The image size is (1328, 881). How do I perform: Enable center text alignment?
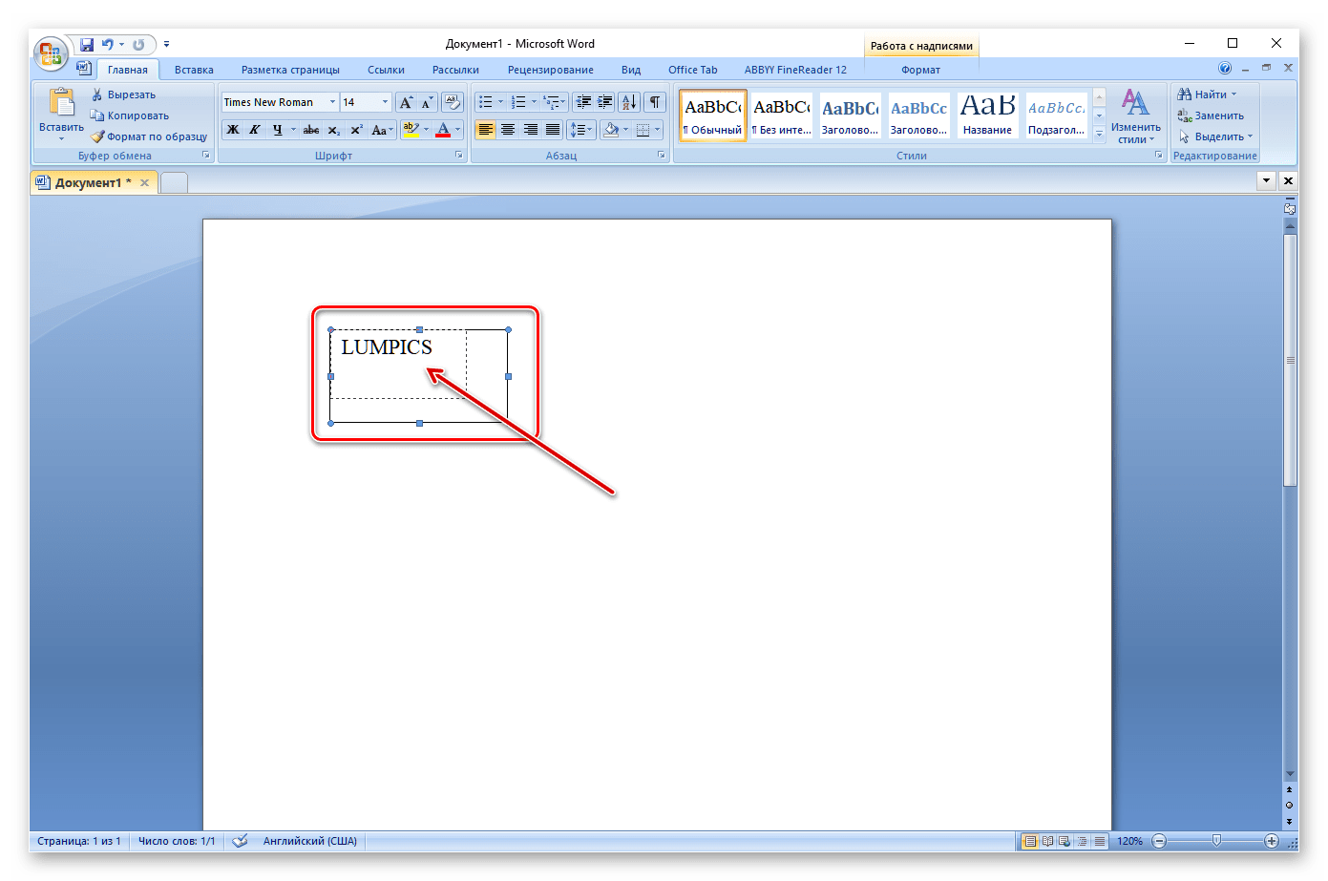click(x=508, y=130)
